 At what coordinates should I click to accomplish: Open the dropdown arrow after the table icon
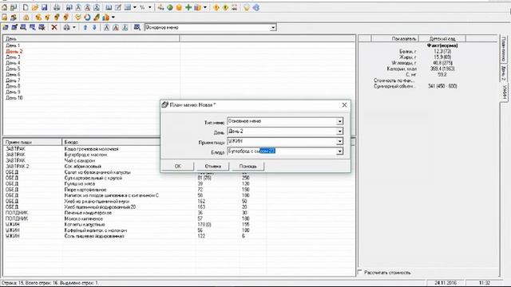click(135, 7)
